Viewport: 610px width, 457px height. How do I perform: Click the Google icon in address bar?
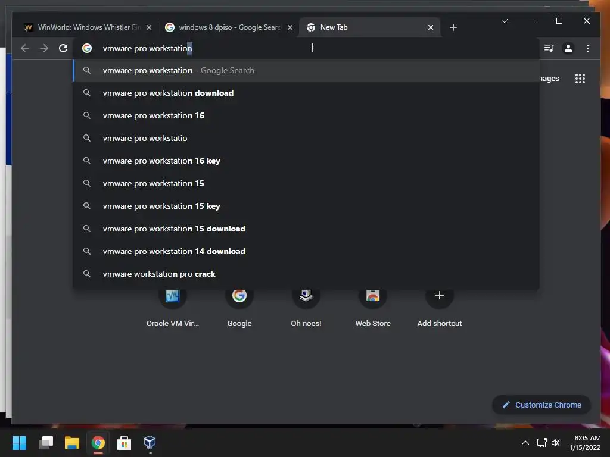point(87,48)
